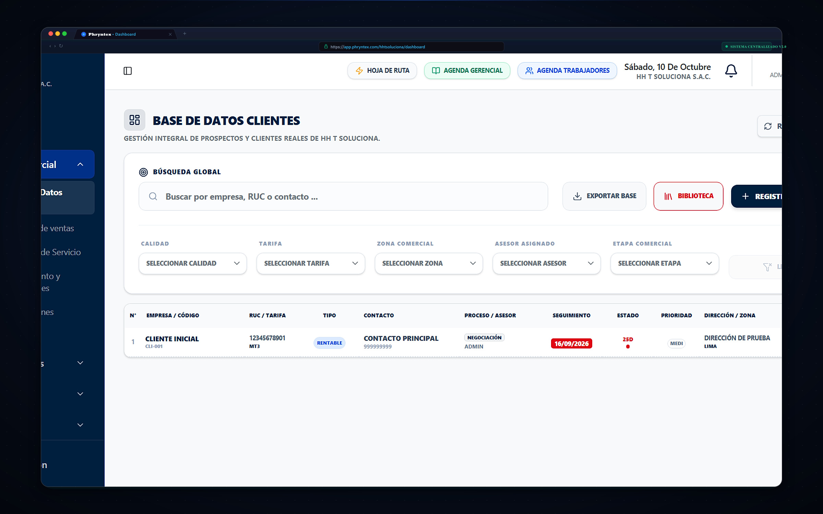Screen dimensions: 823x514
Task: Open the notifications bell
Action: (x=731, y=71)
